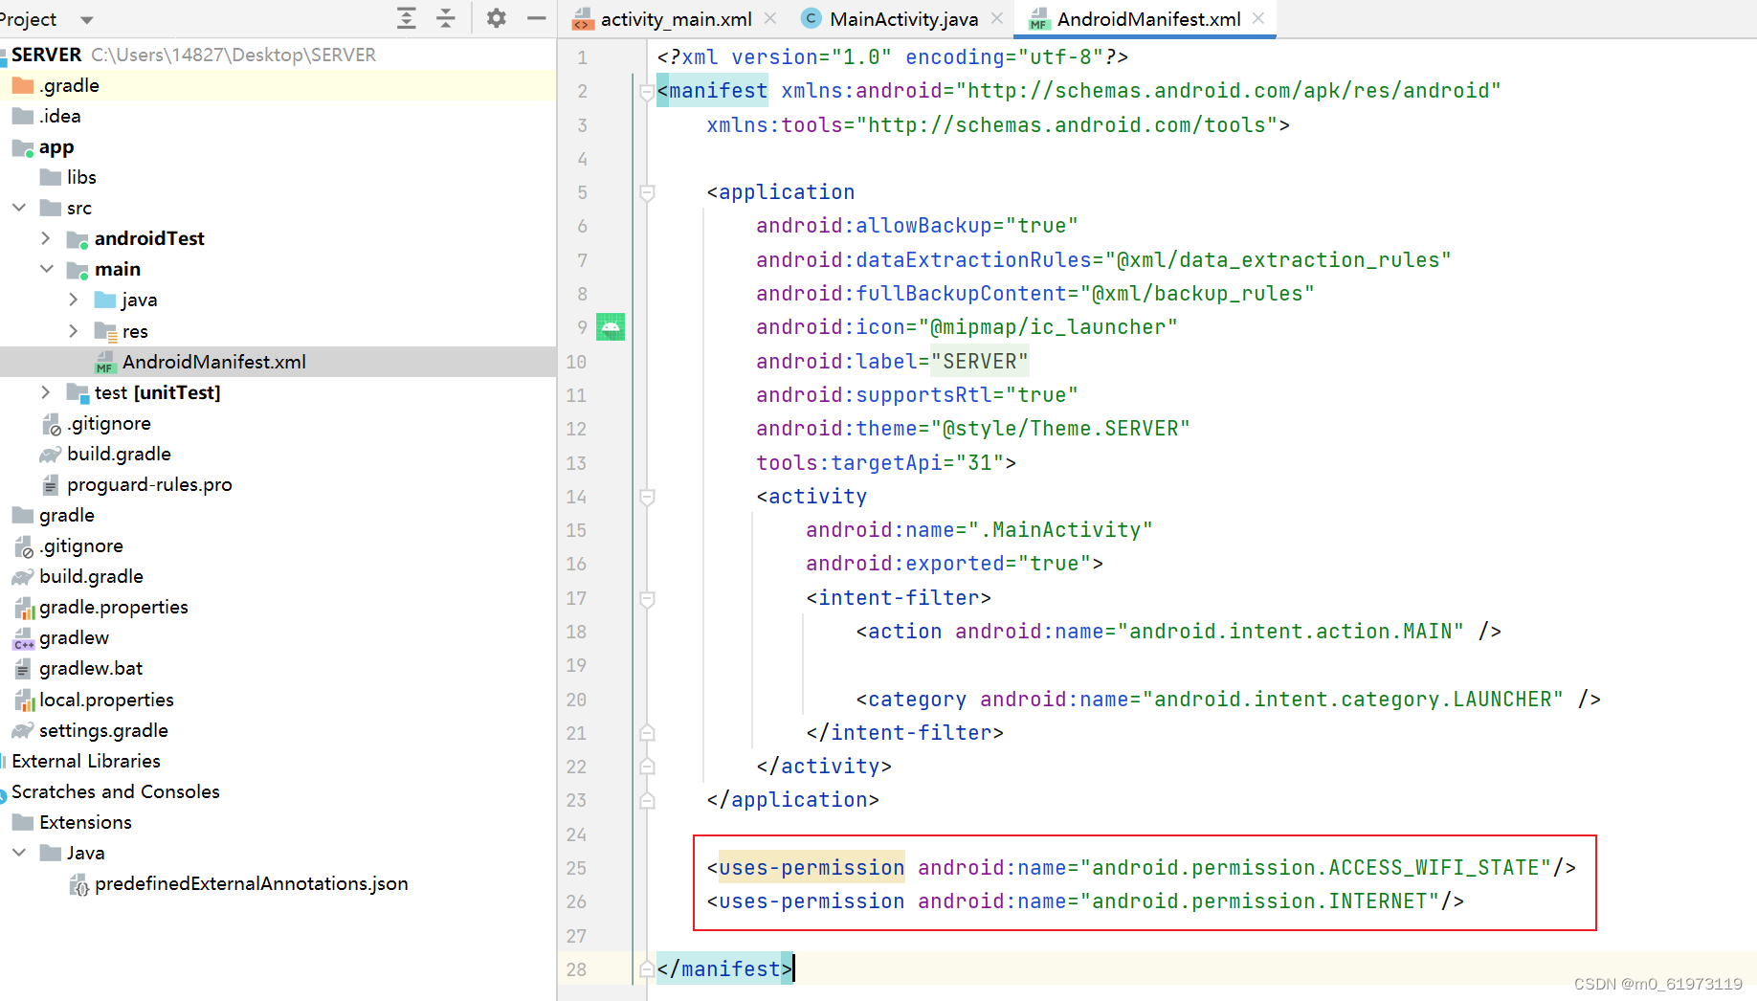The image size is (1757, 1001).
Task: Select .gitignore inside app folder
Action: coord(278,423)
